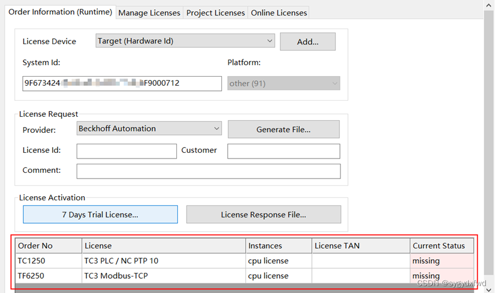Click the Generate File... button
Viewport: 495px width, 293px height.
click(x=283, y=129)
